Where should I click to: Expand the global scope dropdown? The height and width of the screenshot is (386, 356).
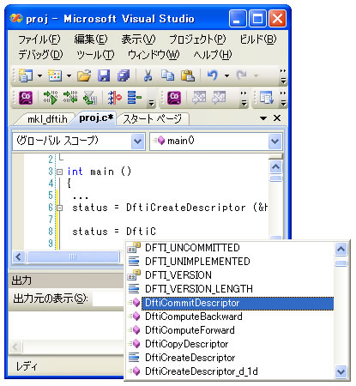(x=137, y=141)
